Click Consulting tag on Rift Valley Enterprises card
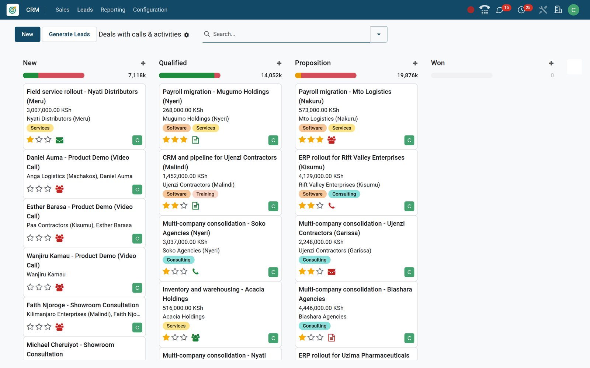 point(344,194)
